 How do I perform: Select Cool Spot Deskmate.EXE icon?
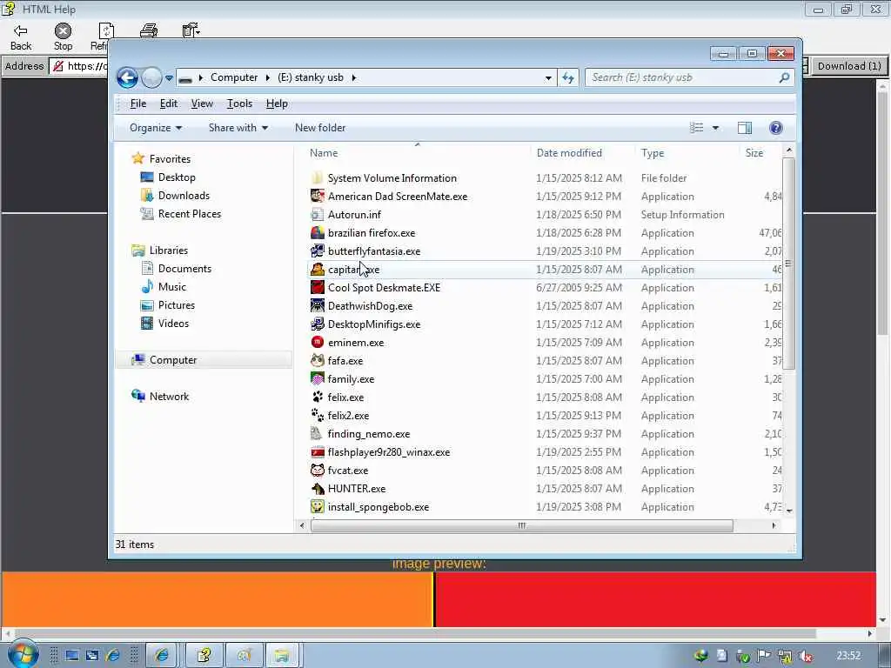pyautogui.click(x=318, y=287)
